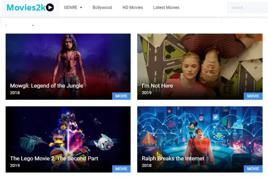Open the Ralph Breaks the Internet thumbnail
268x178 pixels.
click(200, 139)
